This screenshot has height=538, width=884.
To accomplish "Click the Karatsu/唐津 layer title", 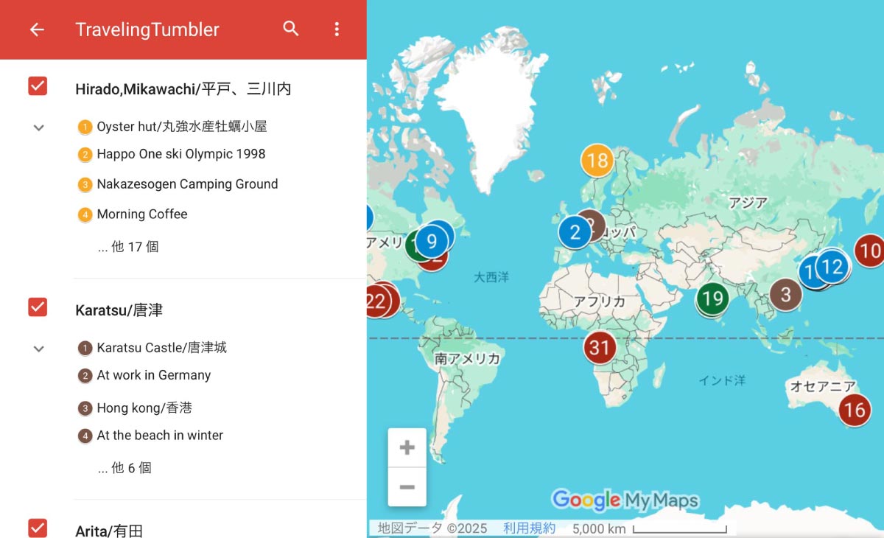I will tap(119, 310).
